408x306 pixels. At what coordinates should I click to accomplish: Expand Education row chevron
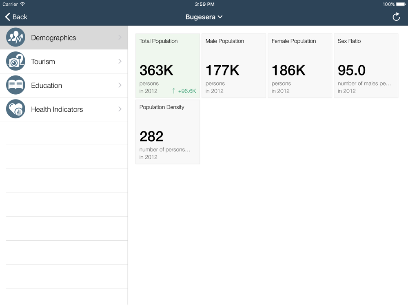point(120,85)
